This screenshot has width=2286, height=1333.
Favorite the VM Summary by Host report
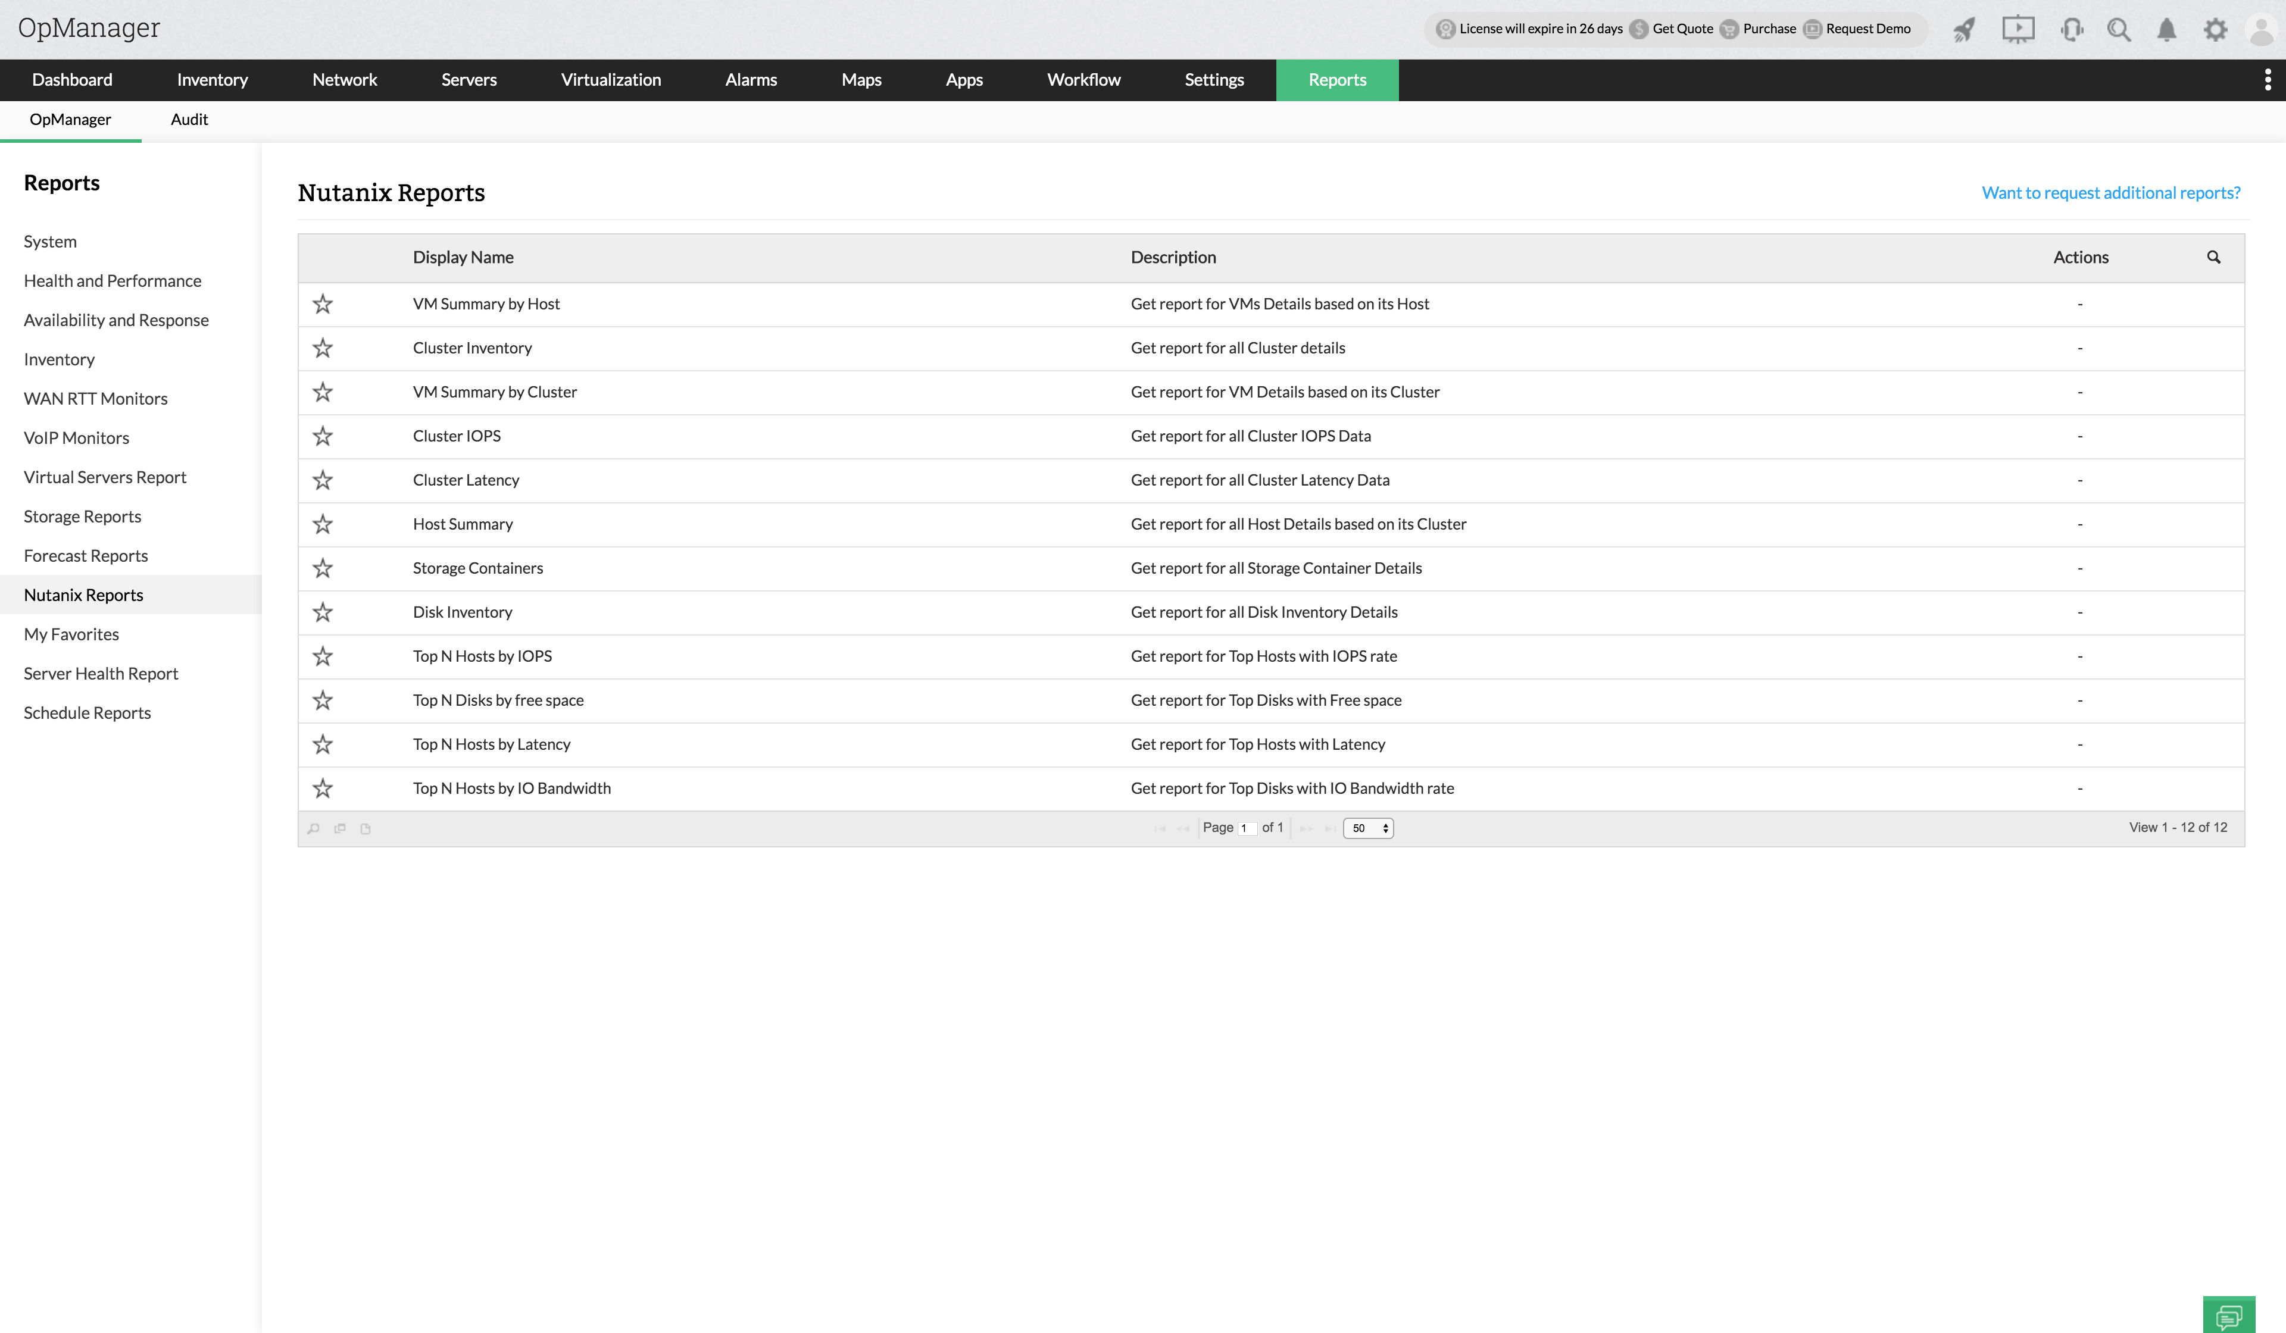point(323,303)
